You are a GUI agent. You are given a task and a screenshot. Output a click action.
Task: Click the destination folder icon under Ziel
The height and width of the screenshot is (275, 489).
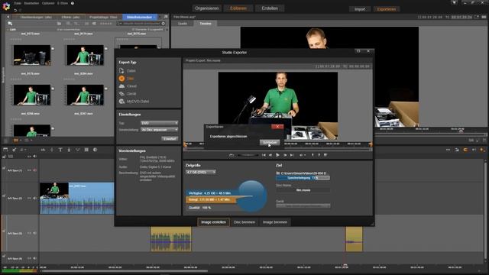tap(278, 173)
